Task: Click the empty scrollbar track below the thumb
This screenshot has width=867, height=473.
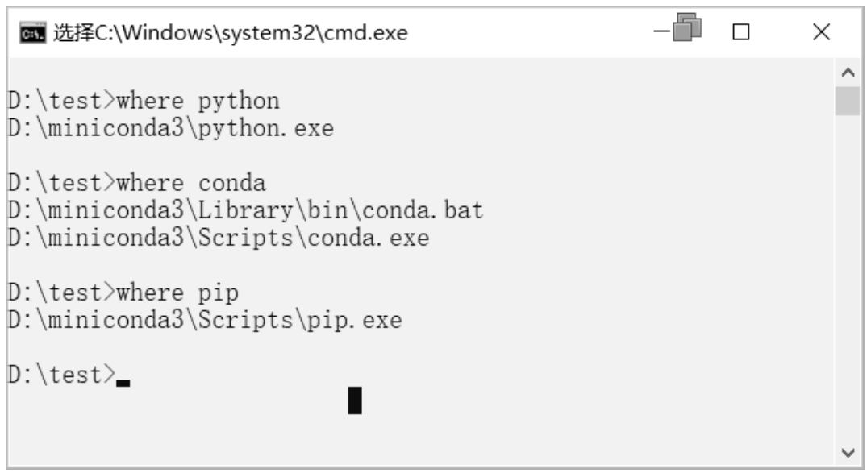Action: point(848,278)
